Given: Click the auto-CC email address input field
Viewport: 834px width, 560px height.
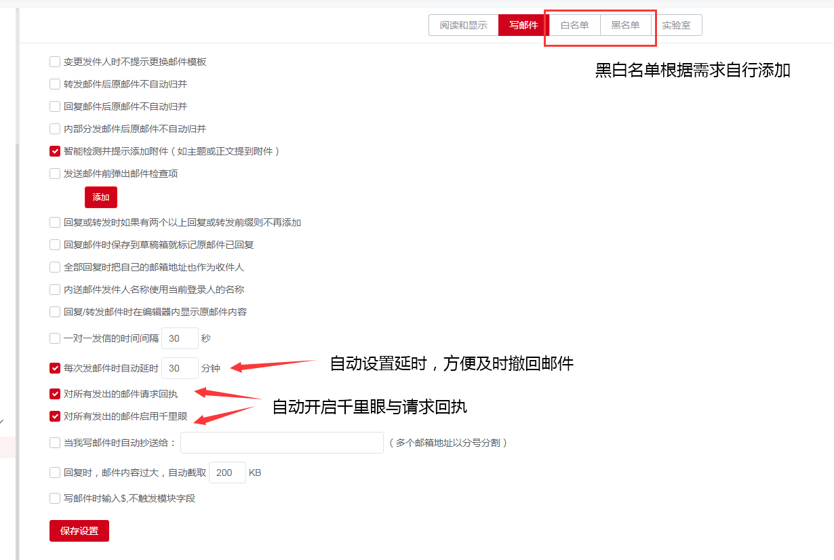Looking at the screenshot, I should point(282,443).
